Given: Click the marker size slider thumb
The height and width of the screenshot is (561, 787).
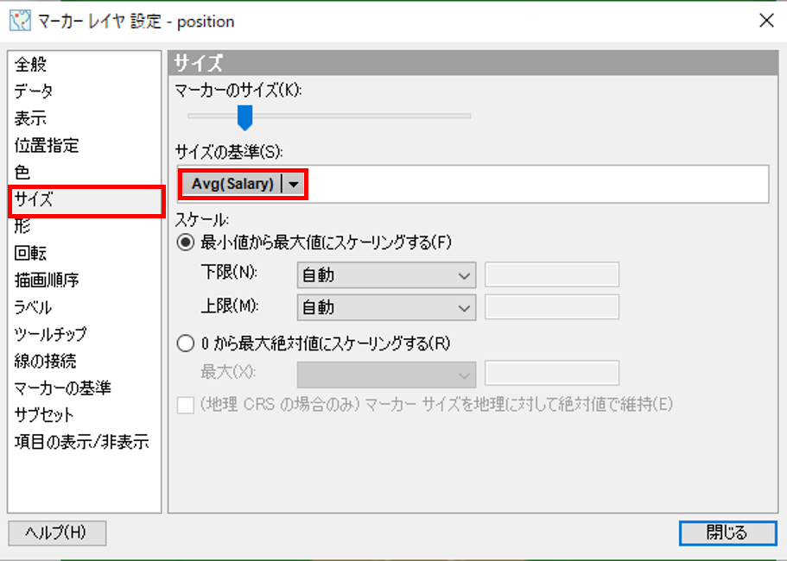Looking at the screenshot, I should point(245,117).
